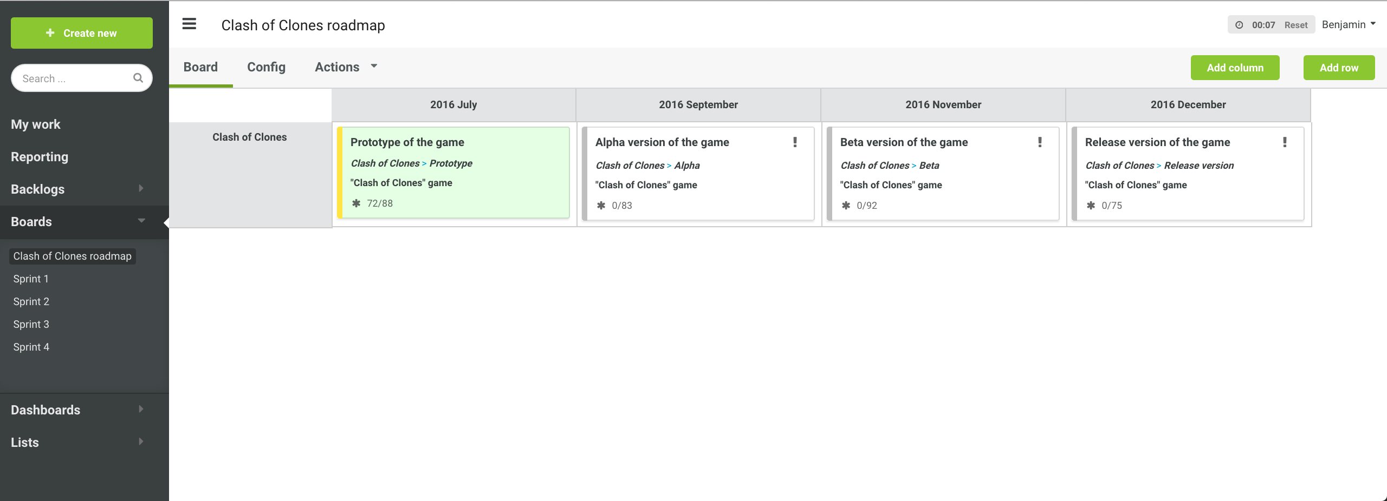Open Clash of Clones roadmap board link
Screen dimensions: 1387x501
pos(73,256)
